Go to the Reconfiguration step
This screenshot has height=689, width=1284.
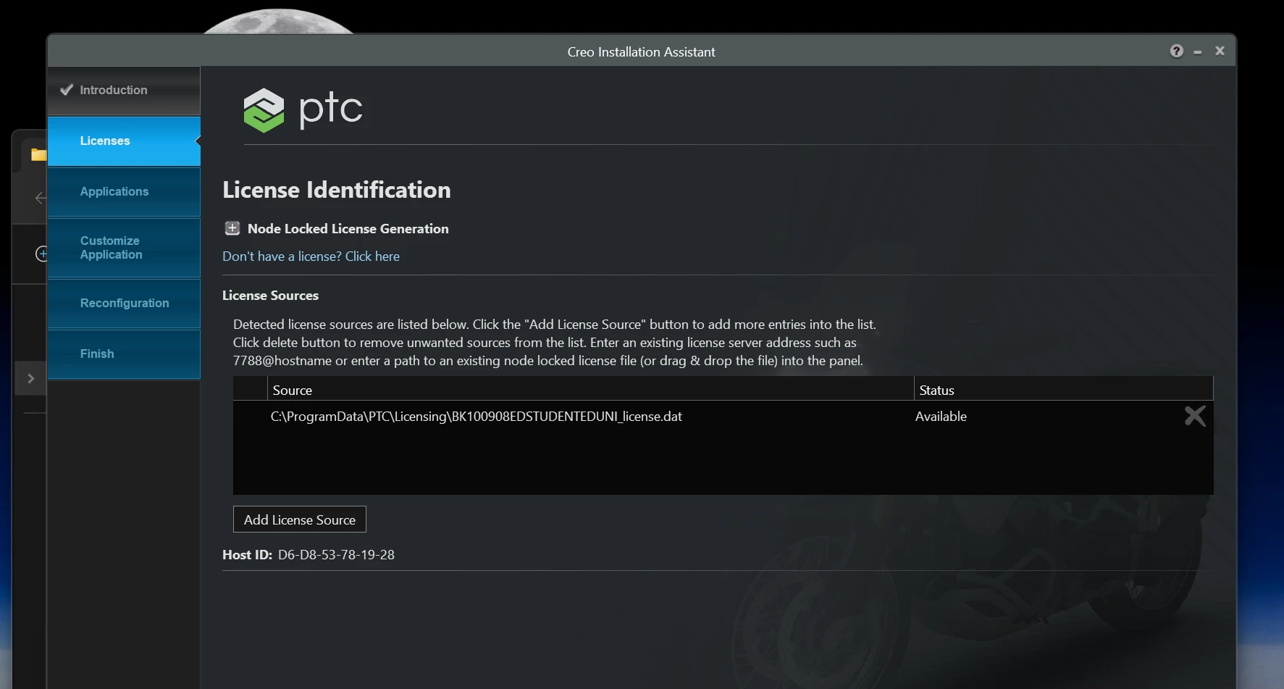pos(124,304)
